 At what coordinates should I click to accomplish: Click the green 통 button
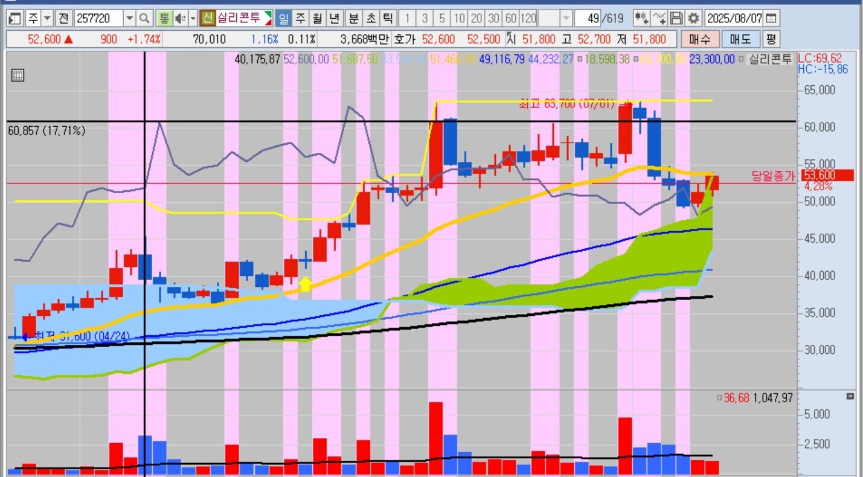(164, 18)
